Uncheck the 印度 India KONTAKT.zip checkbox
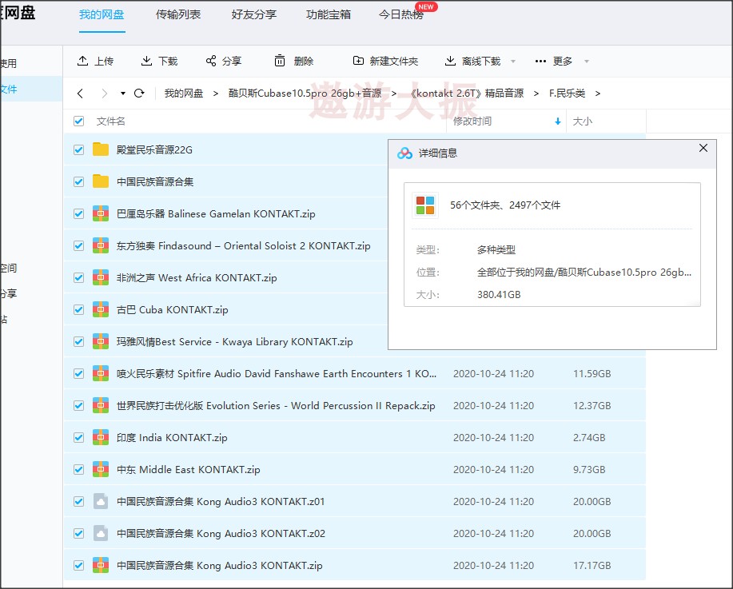Viewport: 733px width, 589px height. (78, 437)
